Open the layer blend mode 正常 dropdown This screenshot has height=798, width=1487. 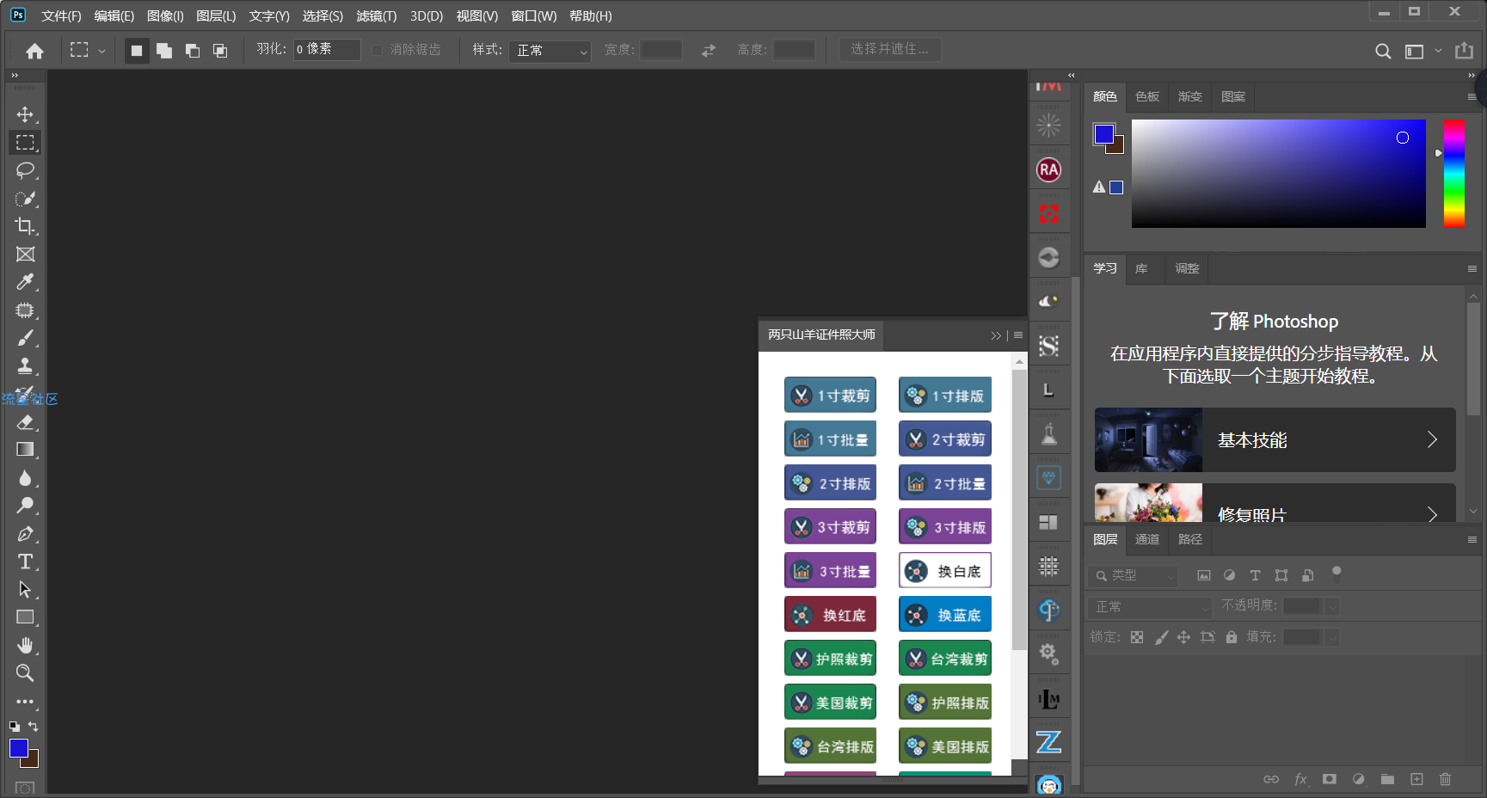tap(1150, 607)
